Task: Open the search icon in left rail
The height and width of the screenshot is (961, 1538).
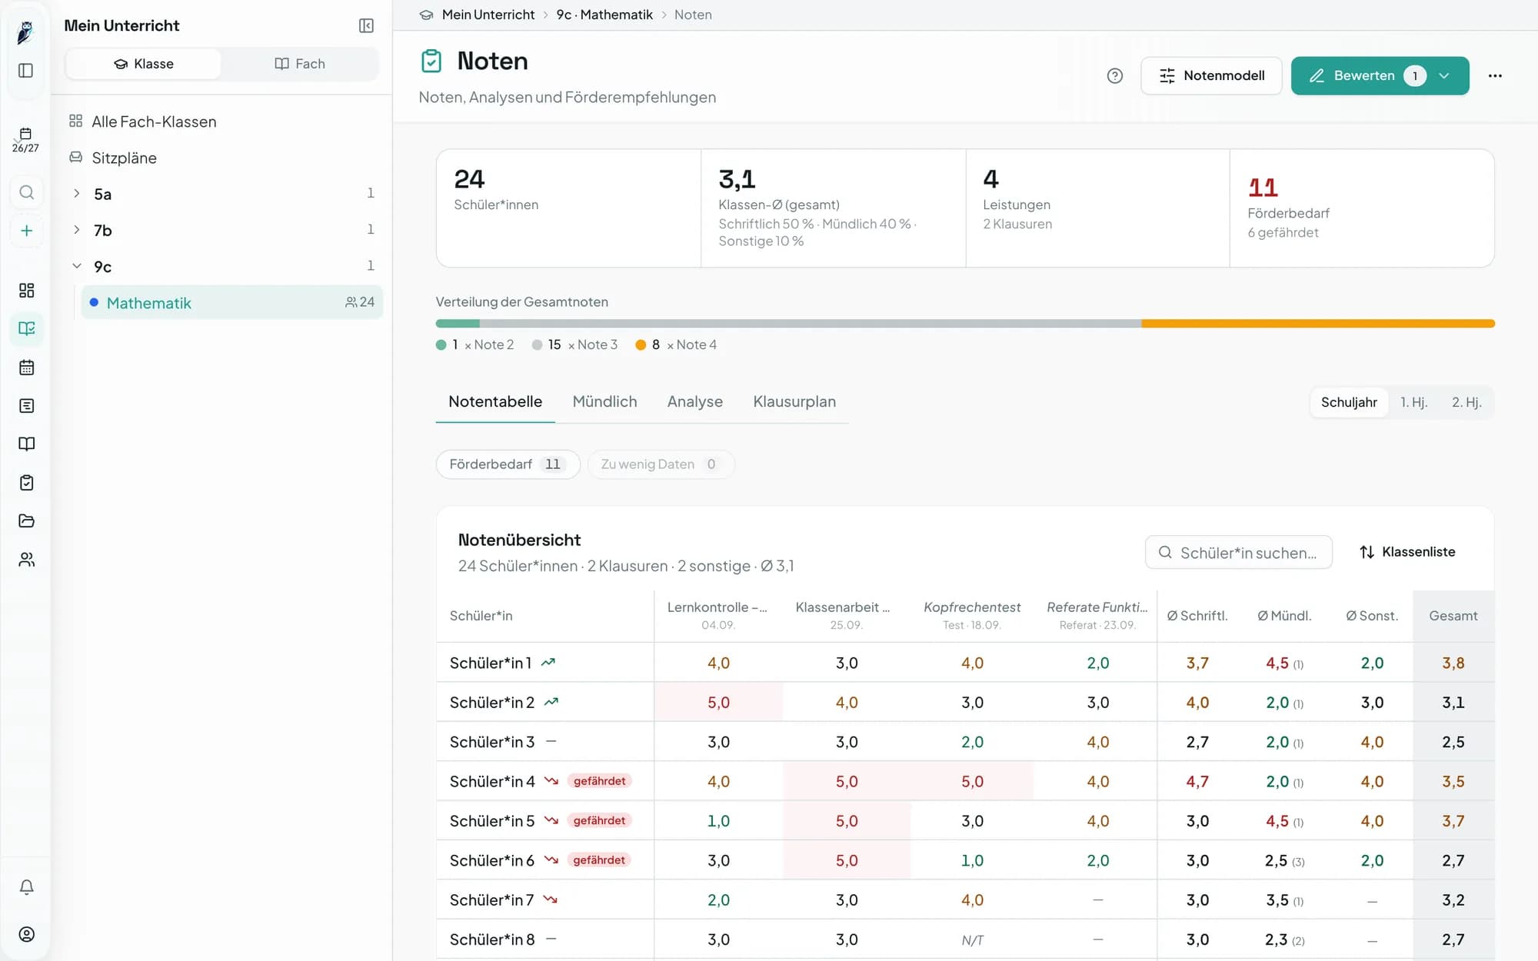Action: point(26,192)
